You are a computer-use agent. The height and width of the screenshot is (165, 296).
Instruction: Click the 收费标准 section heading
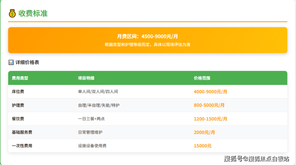(33, 13)
